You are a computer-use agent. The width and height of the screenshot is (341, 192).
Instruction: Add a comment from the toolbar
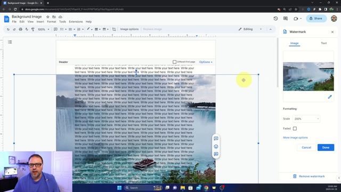click(x=55, y=29)
